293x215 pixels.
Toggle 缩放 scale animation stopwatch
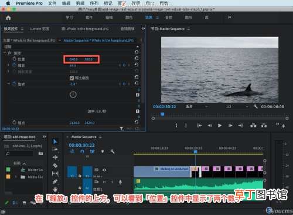point(15,65)
